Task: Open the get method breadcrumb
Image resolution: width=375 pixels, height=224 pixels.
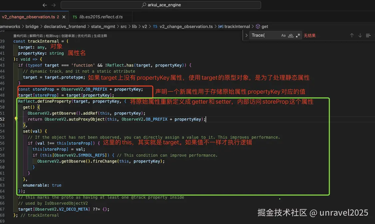Action: click(265, 27)
